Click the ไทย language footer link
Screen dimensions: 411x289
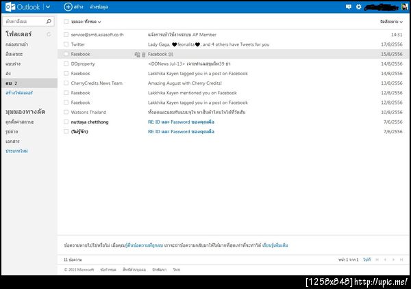[x=177, y=270]
